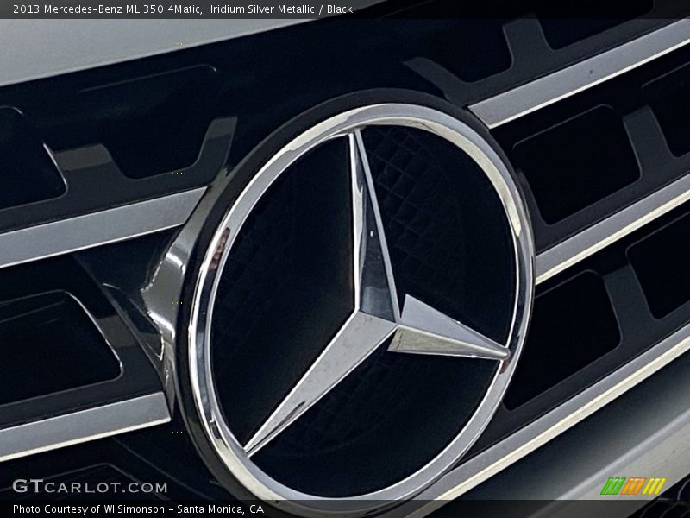Click the colored stripes logo in the corner

pos(633,486)
